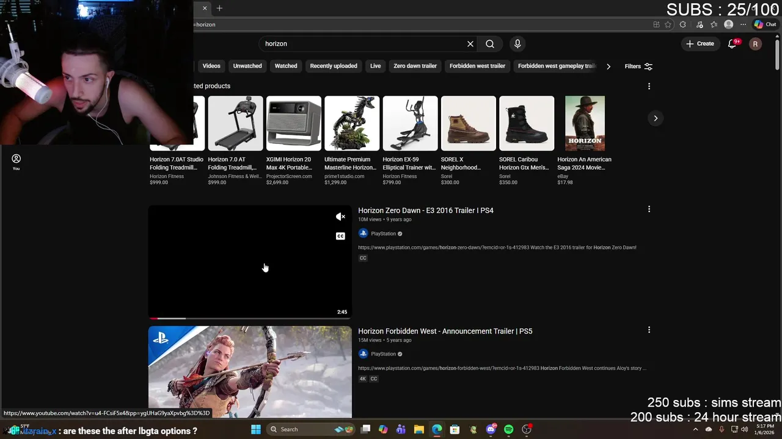Open the Windows Start menu
The height and width of the screenshot is (439, 782).
(256, 429)
